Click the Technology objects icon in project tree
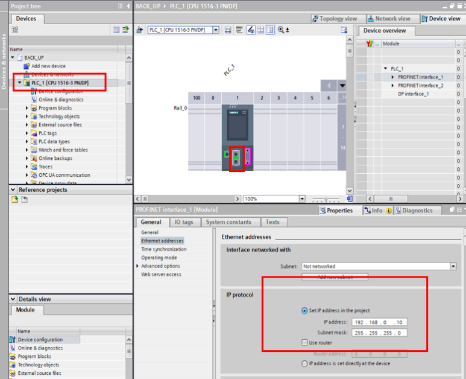The height and width of the screenshot is (379, 466). tap(34, 116)
